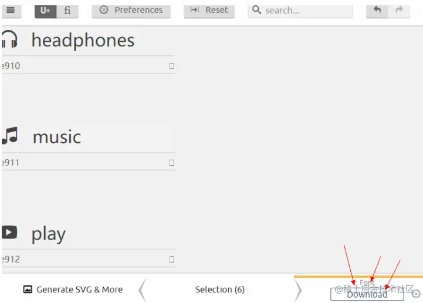Click the small glyph box beside e911
Viewport: 423px width, 303px height.
(x=171, y=163)
